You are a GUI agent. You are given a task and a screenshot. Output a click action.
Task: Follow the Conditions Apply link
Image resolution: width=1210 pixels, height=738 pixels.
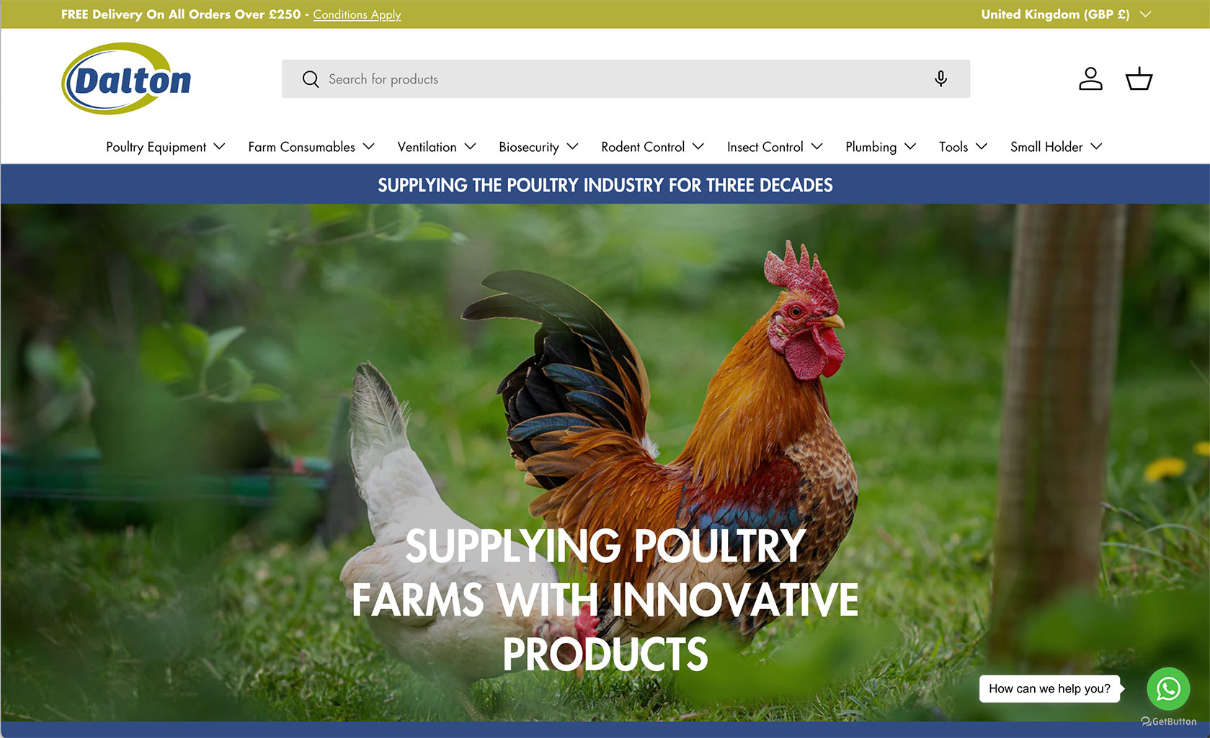357,14
